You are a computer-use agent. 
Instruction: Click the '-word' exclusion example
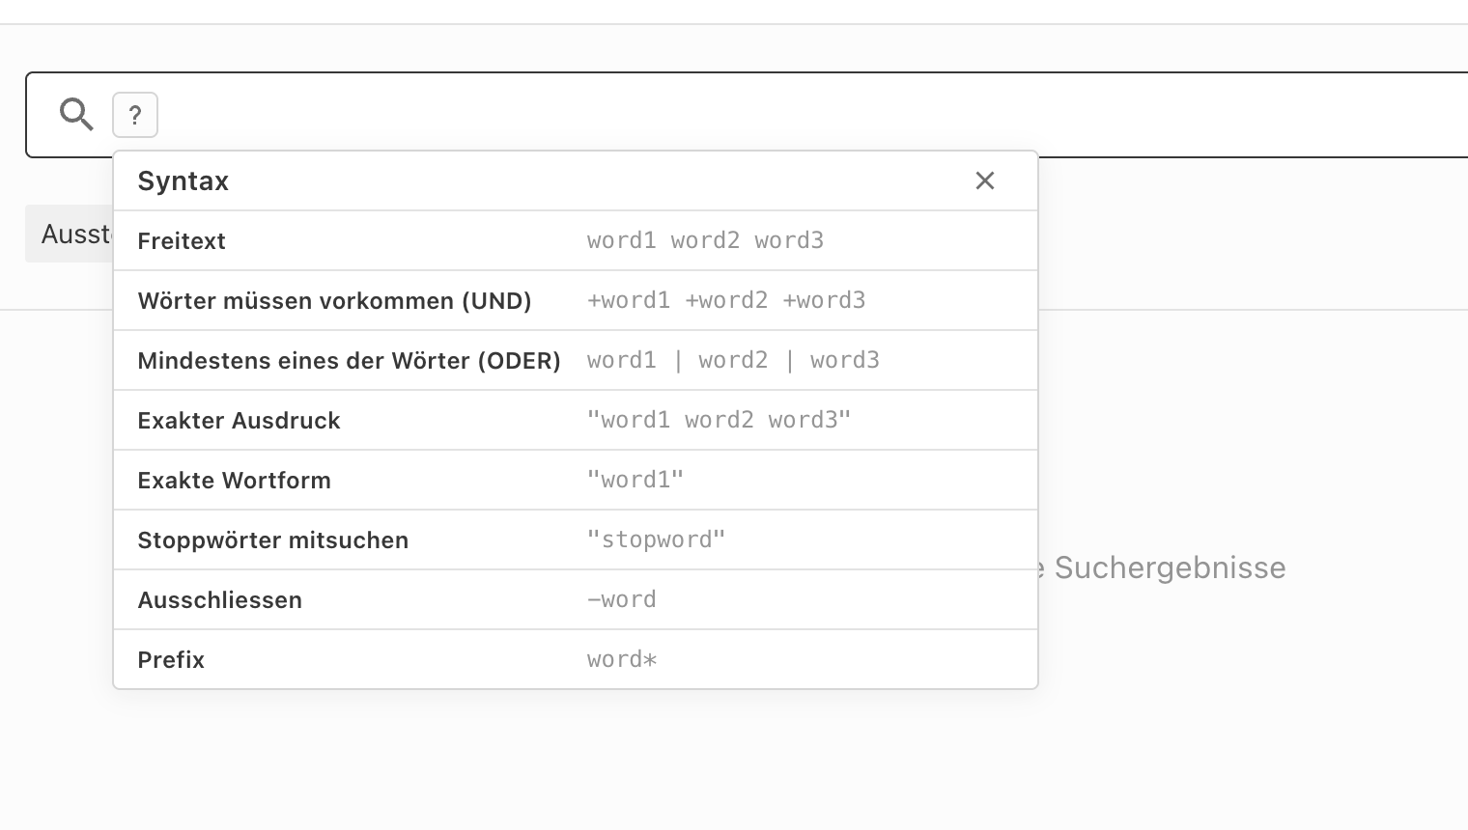coord(622,599)
